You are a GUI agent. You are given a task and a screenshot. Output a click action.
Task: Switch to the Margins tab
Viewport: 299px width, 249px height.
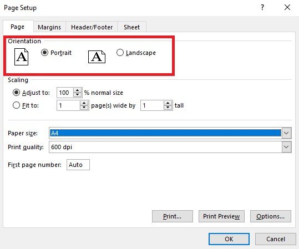pyautogui.click(x=49, y=27)
